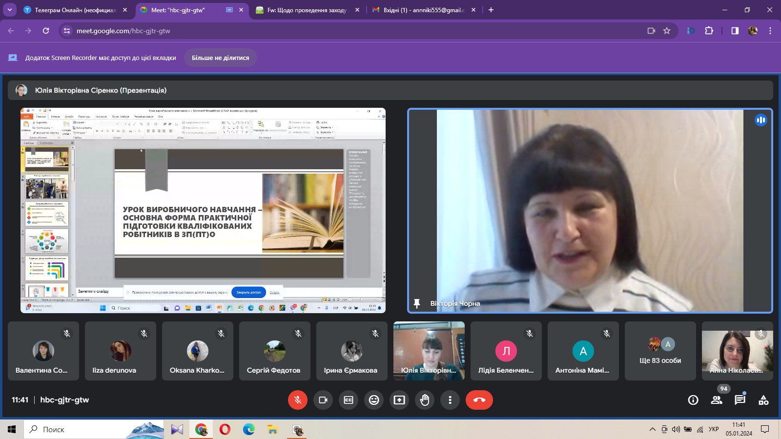This screenshot has width=781, height=439.
Task: Open Windows Start menu
Action: click(12, 429)
